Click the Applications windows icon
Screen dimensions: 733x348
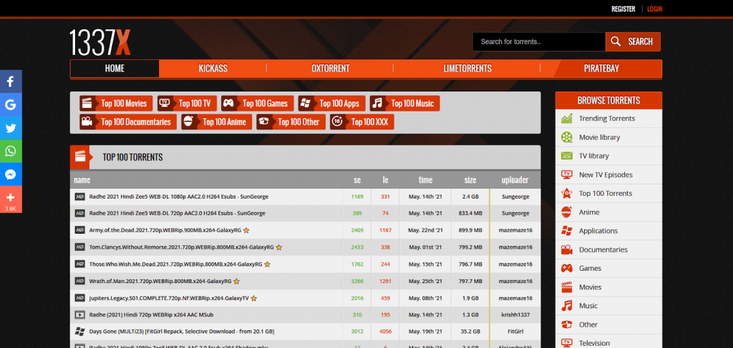[567, 230]
